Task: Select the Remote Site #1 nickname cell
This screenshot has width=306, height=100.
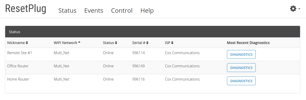Action: click(19, 53)
